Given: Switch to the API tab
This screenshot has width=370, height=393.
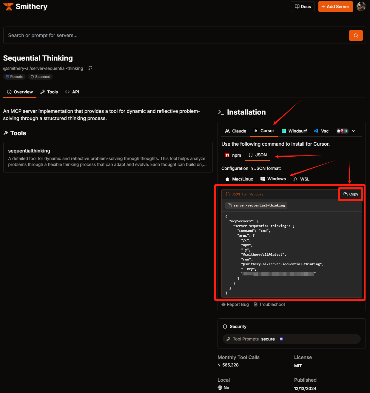Looking at the screenshot, I should tap(72, 92).
